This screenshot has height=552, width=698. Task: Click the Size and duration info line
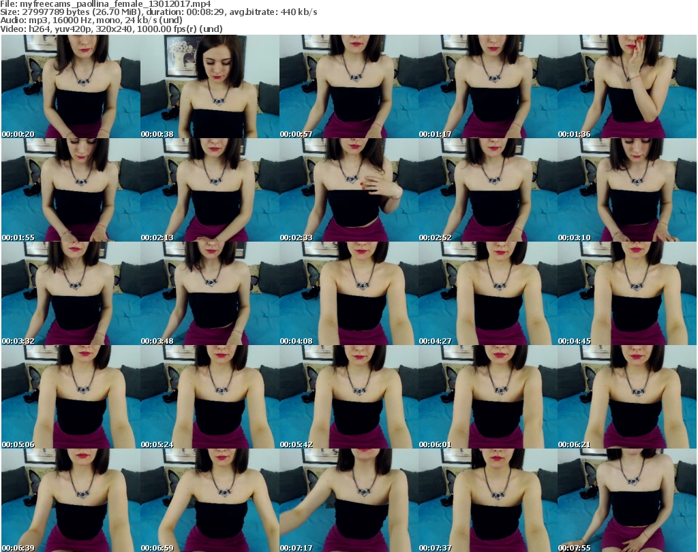[158, 12]
